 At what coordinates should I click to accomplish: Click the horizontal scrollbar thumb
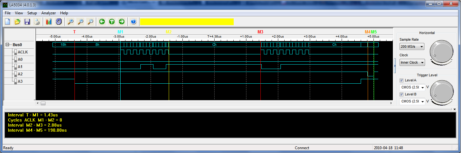[x=43, y=103]
